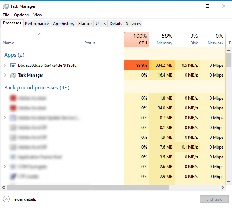The width and height of the screenshot is (232, 208).
Task: Click the 1,034.2 MB memory cell
Action: click(162, 65)
